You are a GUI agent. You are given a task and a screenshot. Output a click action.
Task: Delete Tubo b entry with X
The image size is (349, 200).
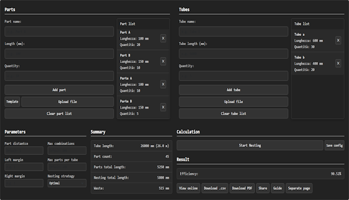[338, 64]
